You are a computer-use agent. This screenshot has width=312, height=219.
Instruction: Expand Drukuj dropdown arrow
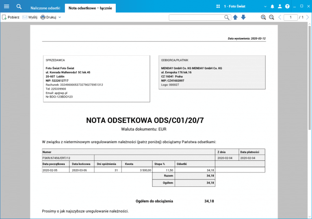tap(60, 18)
